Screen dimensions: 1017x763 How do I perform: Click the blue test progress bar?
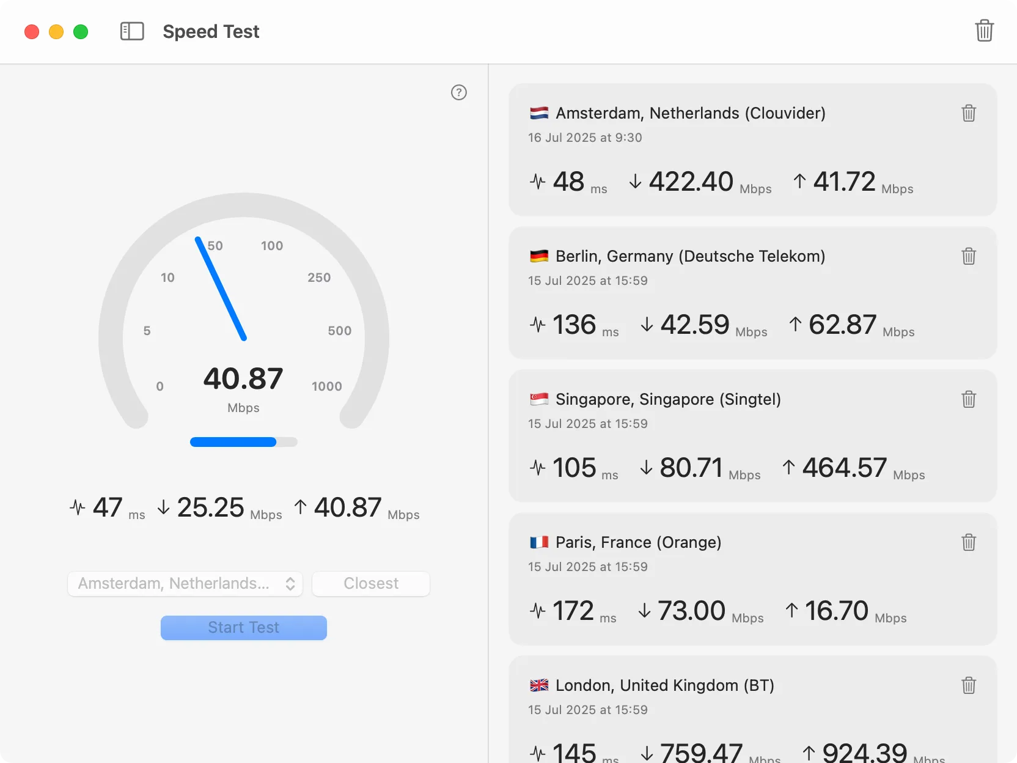pos(243,442)
